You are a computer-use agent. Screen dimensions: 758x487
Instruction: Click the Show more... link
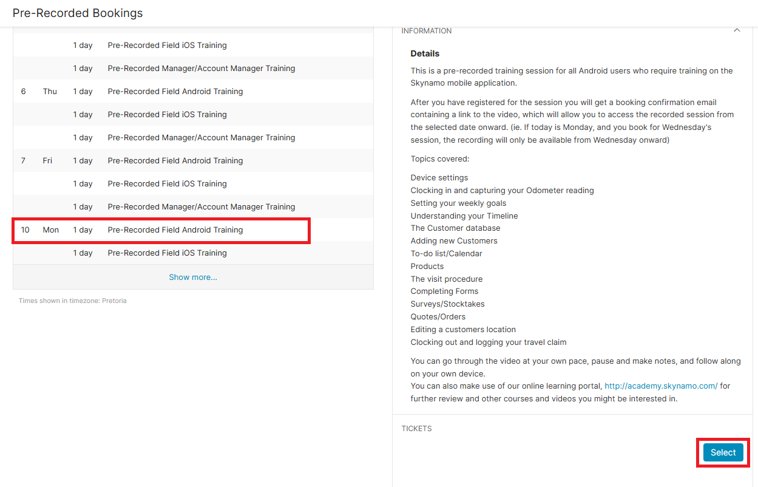pyautogui.click(x=193, y=277)
